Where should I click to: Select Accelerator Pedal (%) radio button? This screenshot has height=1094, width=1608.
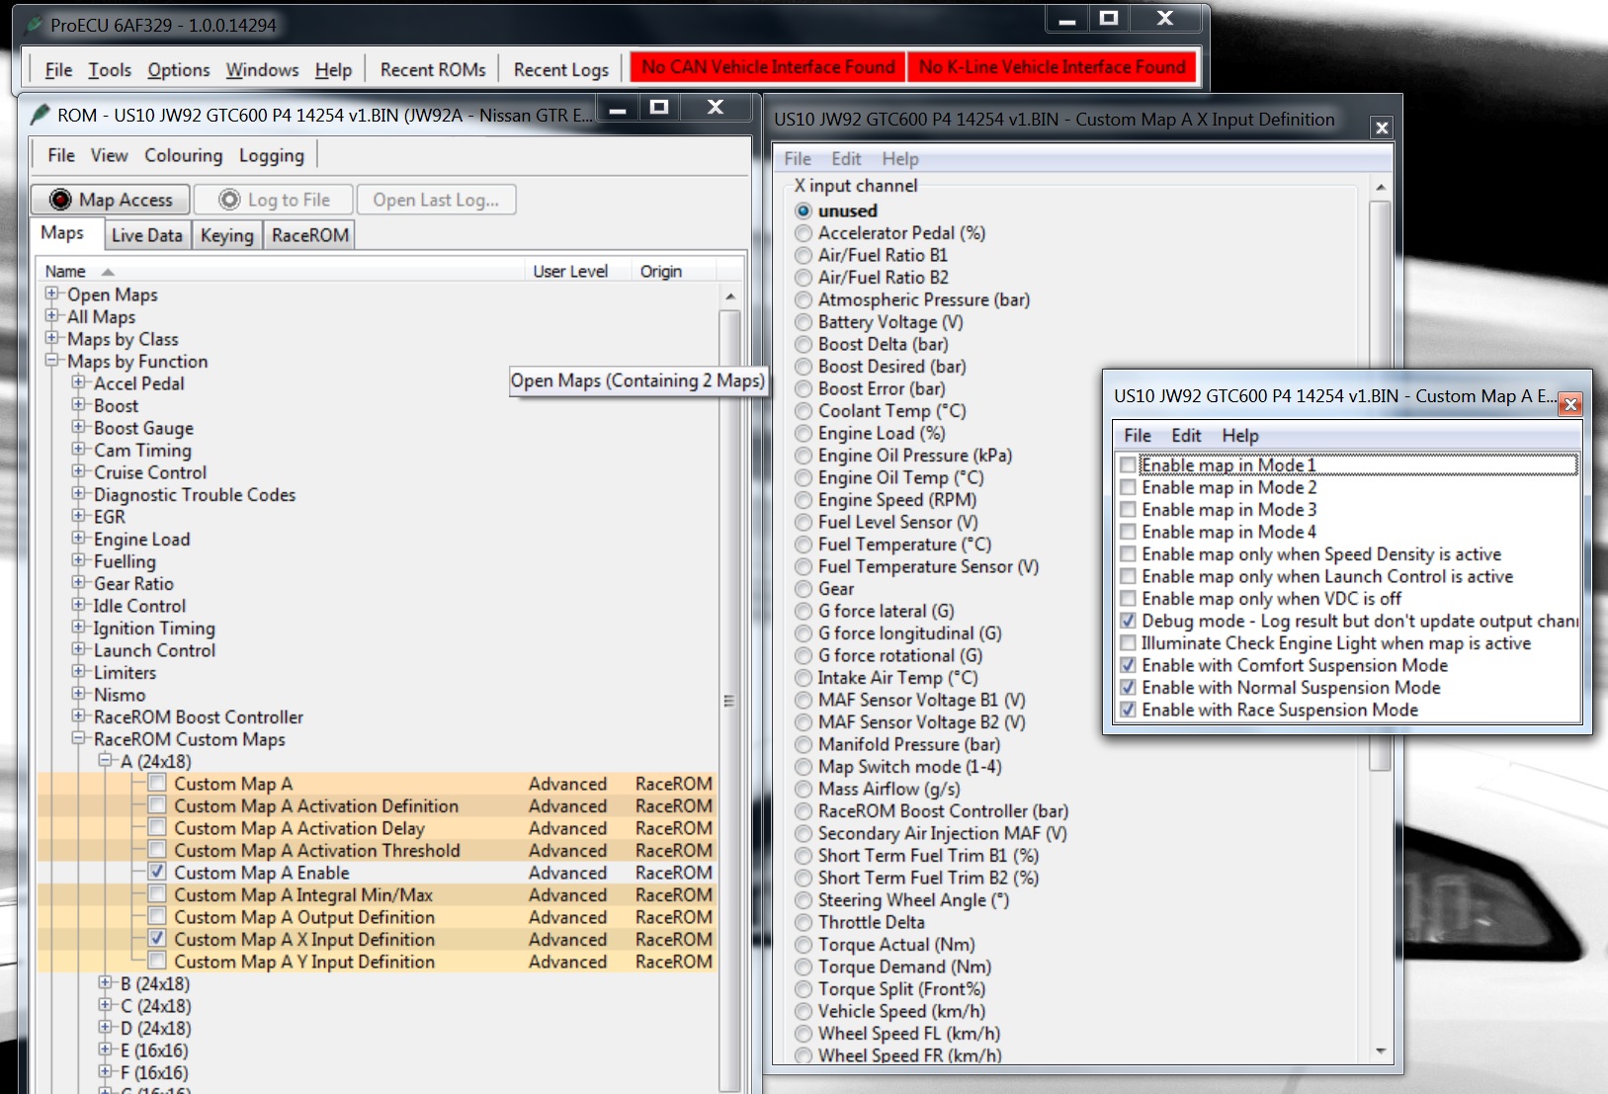point(804,233)
